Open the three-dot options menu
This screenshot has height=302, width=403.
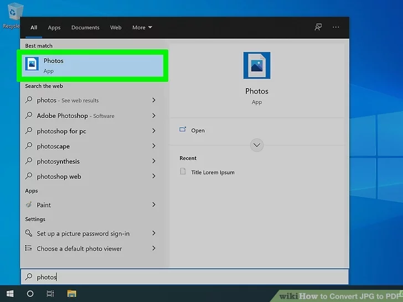click(335, 27)
